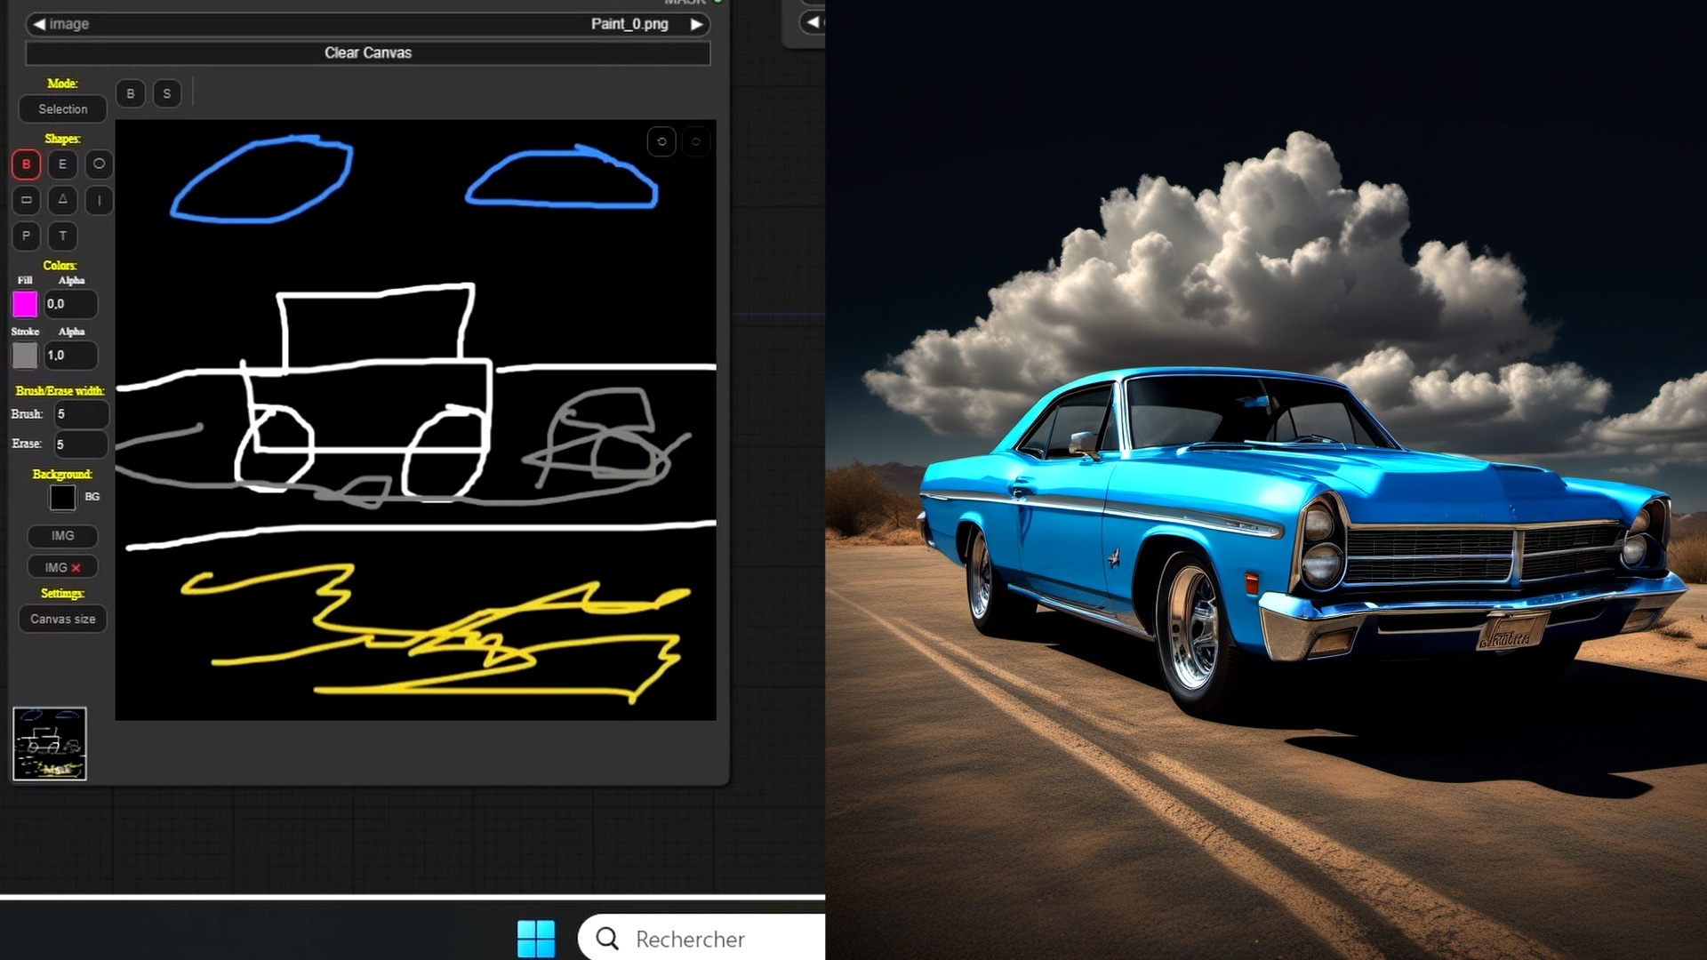Toggle the S button above the canvas
This screenshot has width=1707, height=960.
coord(167,93)
